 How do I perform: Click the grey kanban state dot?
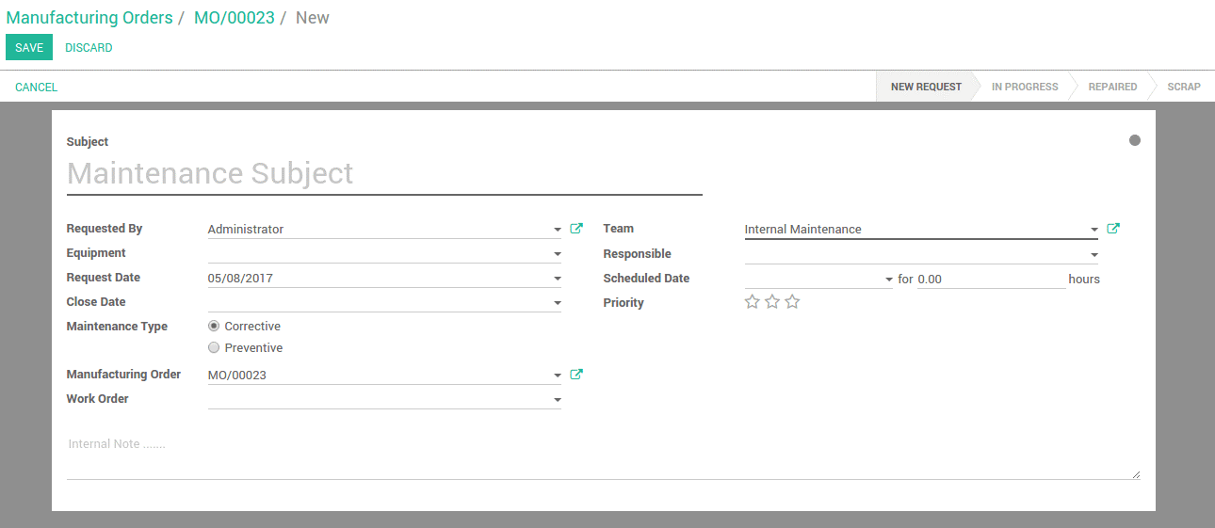point(1134,140)
